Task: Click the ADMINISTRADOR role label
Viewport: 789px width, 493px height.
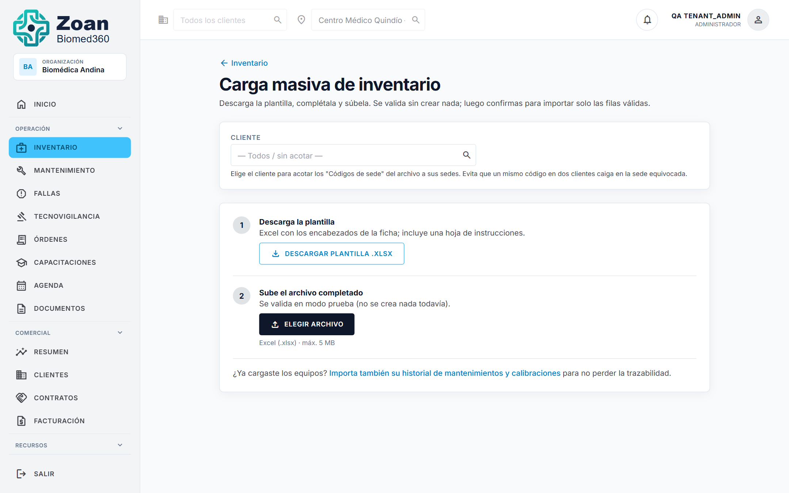Action: click(718, 24)
